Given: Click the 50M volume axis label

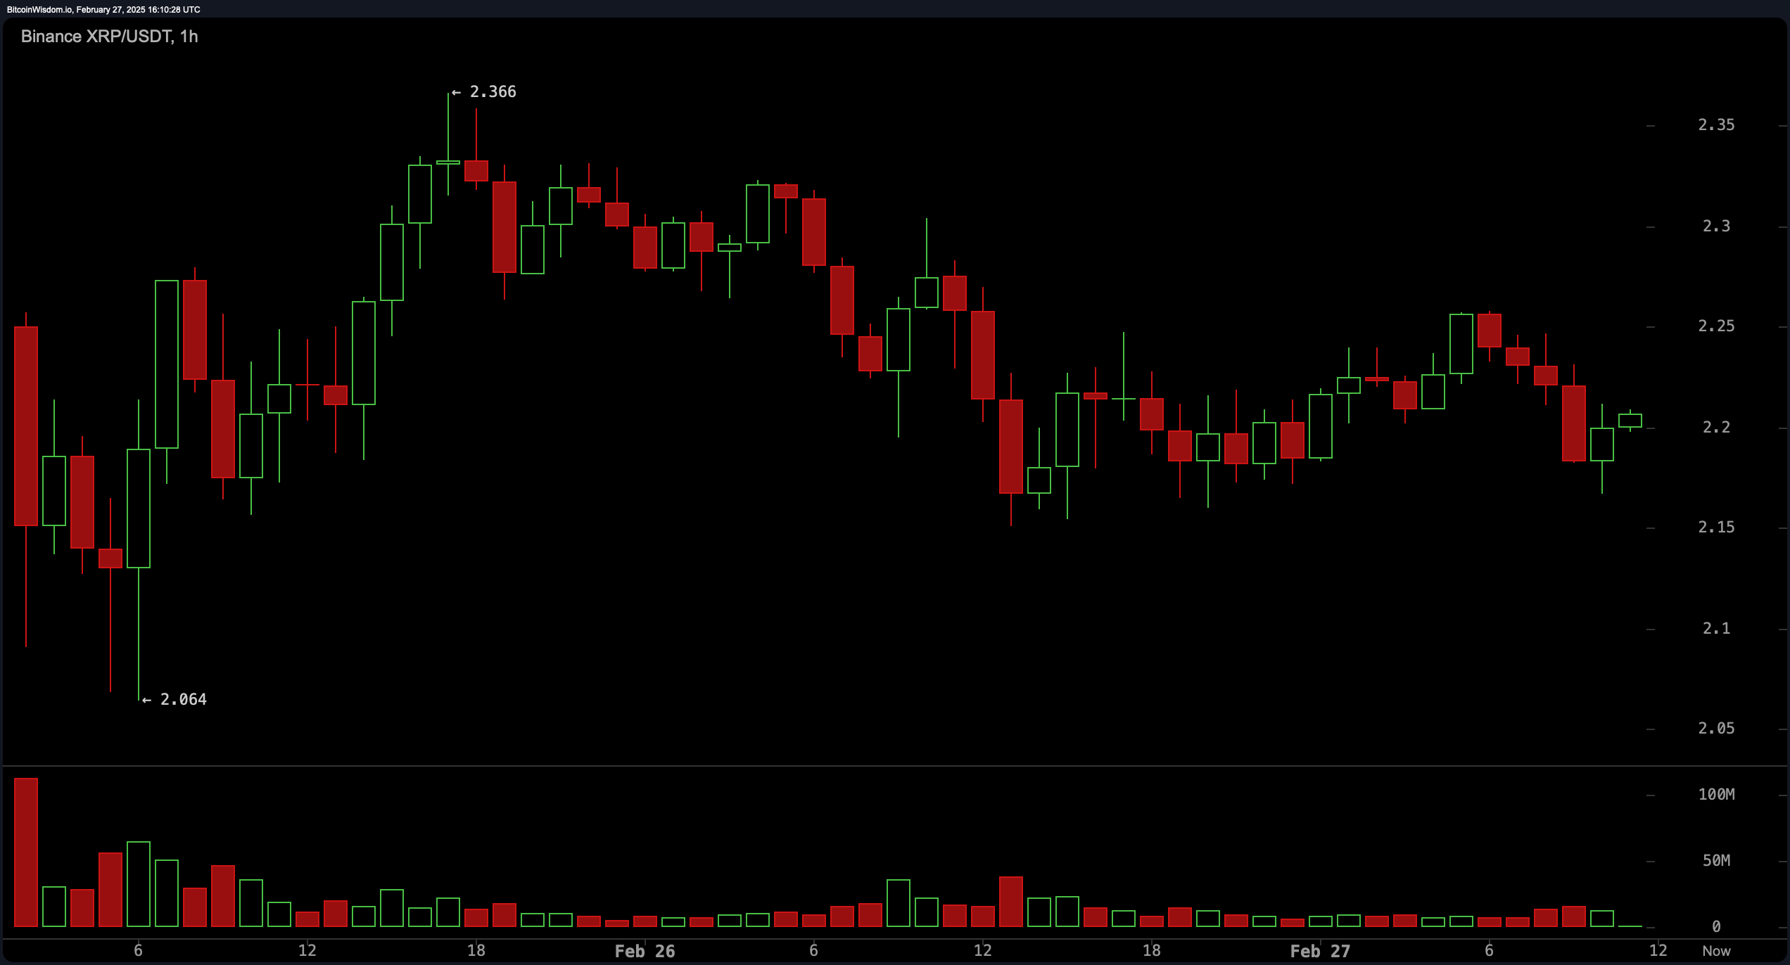Looking at the screenshot, I should pos(1718,860).
